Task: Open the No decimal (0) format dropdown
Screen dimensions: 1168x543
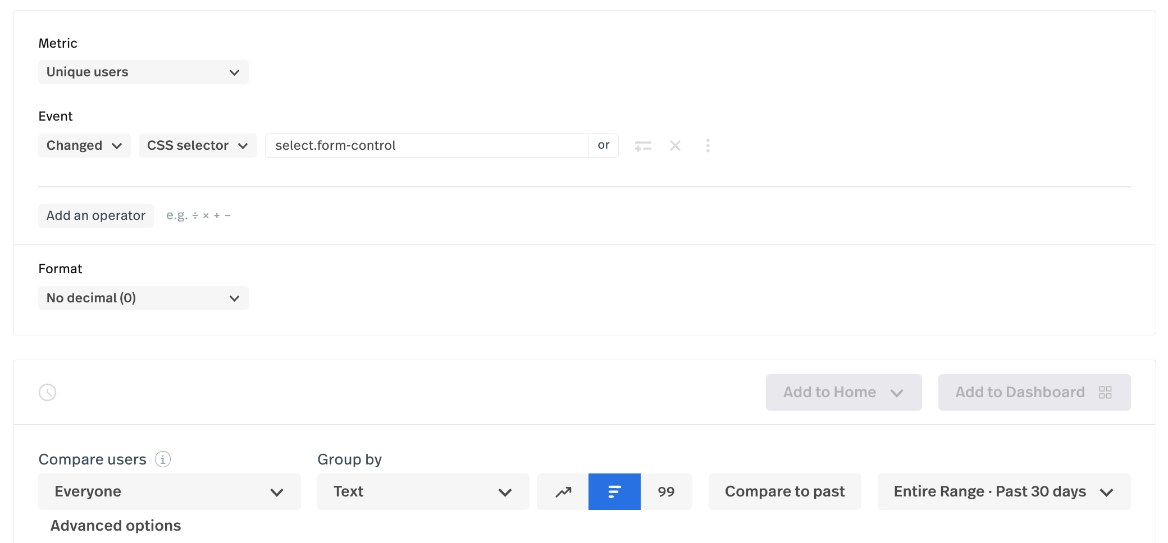Action: pos(143,298)
